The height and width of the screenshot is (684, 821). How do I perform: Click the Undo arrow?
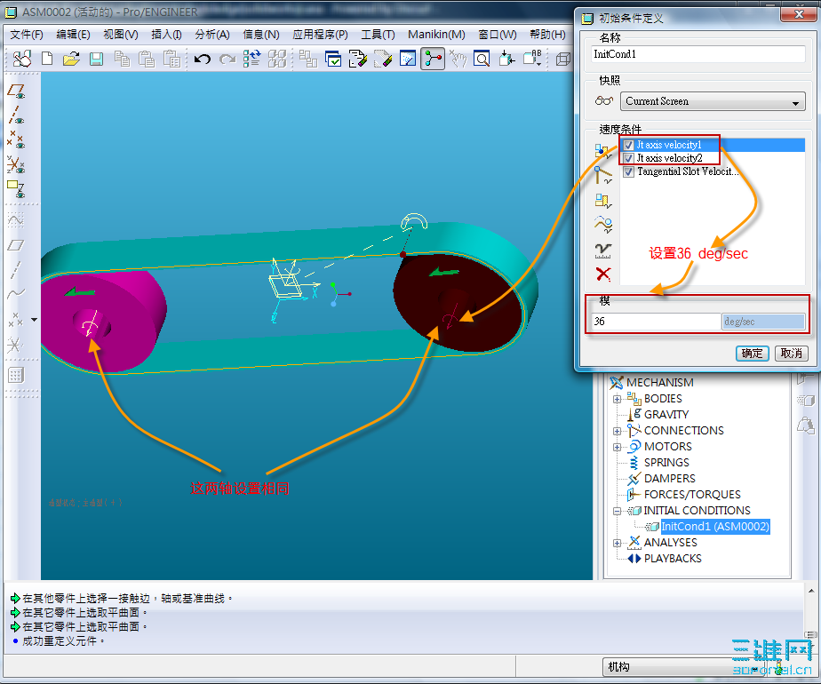pos(202,59)
